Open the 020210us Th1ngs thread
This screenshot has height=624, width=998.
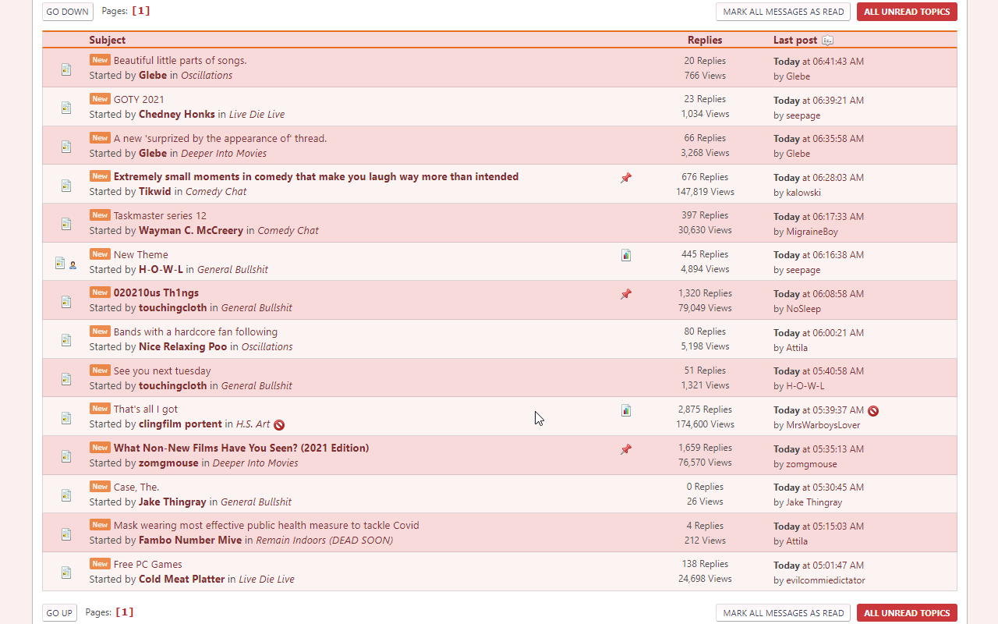tap(156, 293)
